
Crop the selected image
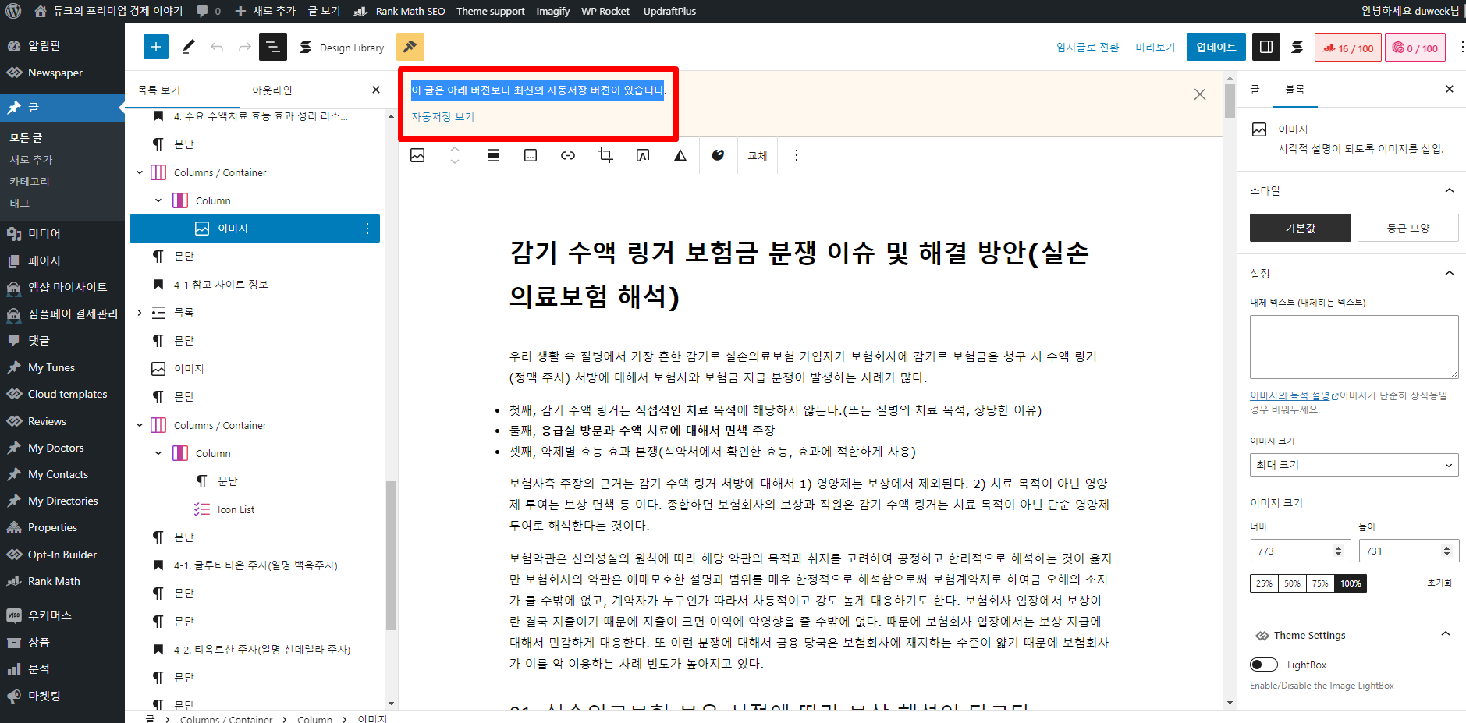coord(605,155)
